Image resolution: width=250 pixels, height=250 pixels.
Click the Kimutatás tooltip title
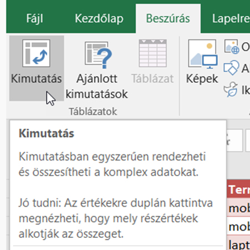click(x=46, y=133)
